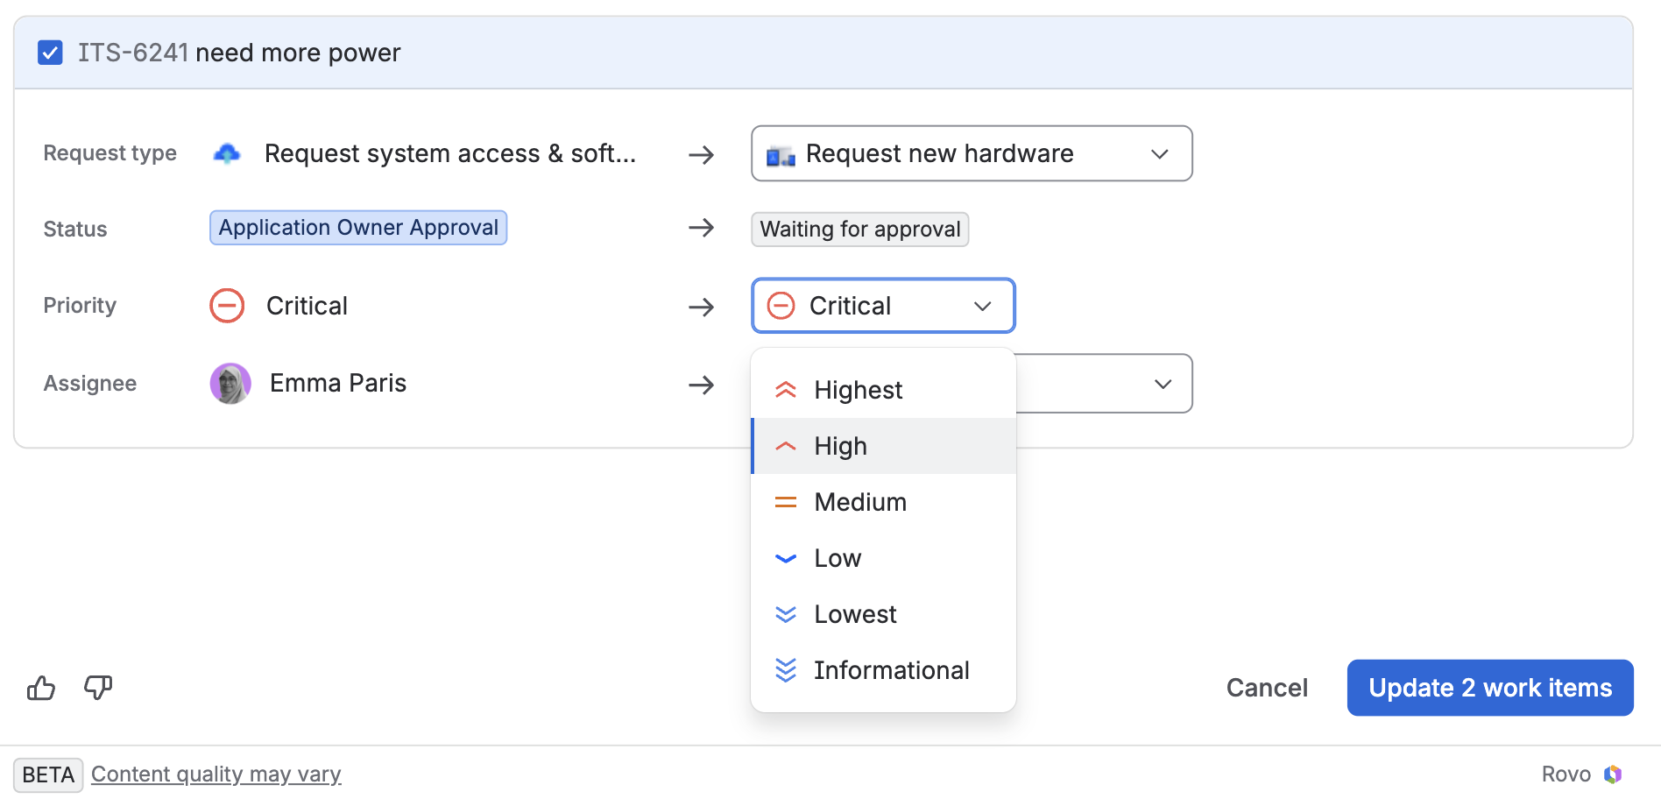Expand the assignee dropdown chevron

coord(1163,384)
